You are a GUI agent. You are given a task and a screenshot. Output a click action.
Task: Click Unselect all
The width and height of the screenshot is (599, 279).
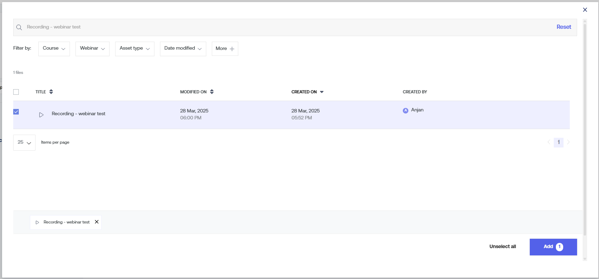502,247
